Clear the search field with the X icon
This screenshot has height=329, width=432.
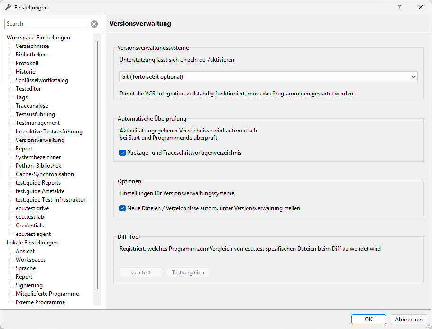(94, 24)
